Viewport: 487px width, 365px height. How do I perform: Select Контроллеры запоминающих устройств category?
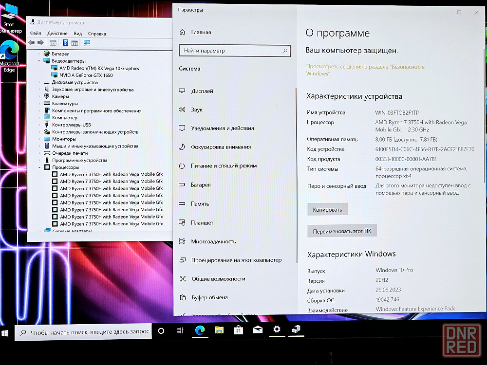95,132
